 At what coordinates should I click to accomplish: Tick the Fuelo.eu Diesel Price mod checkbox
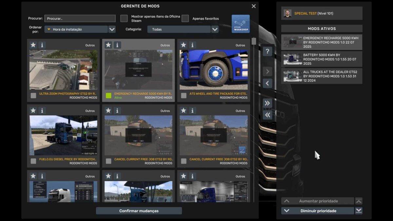tap(33, 161)
